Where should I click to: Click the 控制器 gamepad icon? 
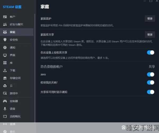coord(5,101)
